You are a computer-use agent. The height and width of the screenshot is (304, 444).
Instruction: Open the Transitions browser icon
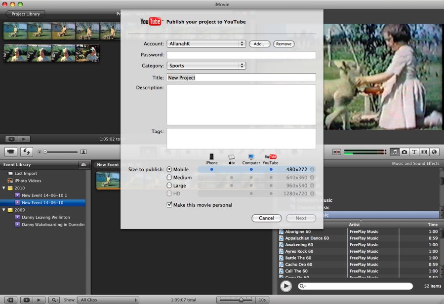[x=424, y=152]
